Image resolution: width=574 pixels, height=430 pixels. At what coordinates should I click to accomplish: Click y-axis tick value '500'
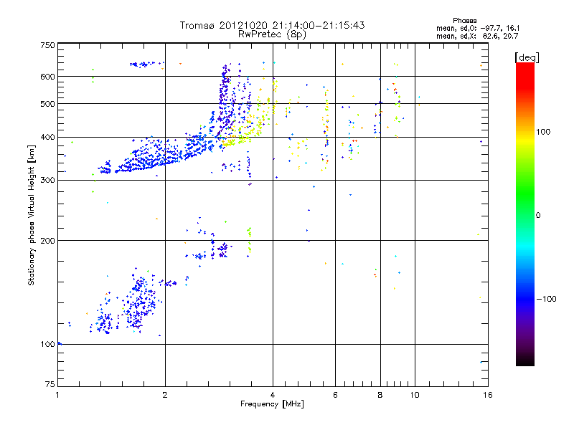[47, 104]
